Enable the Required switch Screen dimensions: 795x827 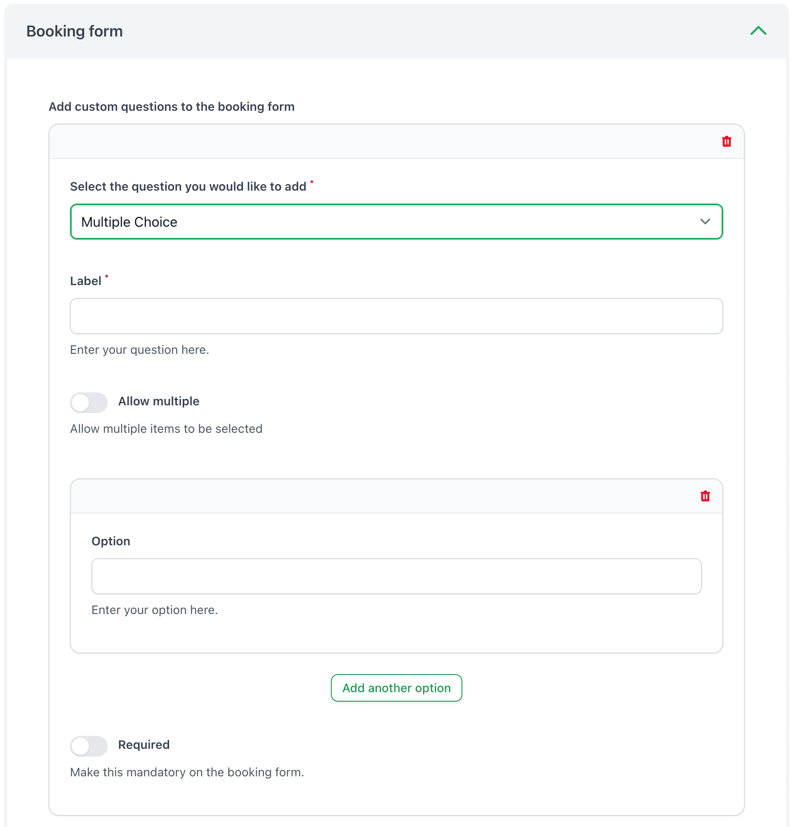pyautogui.click(x=89, y=746)
